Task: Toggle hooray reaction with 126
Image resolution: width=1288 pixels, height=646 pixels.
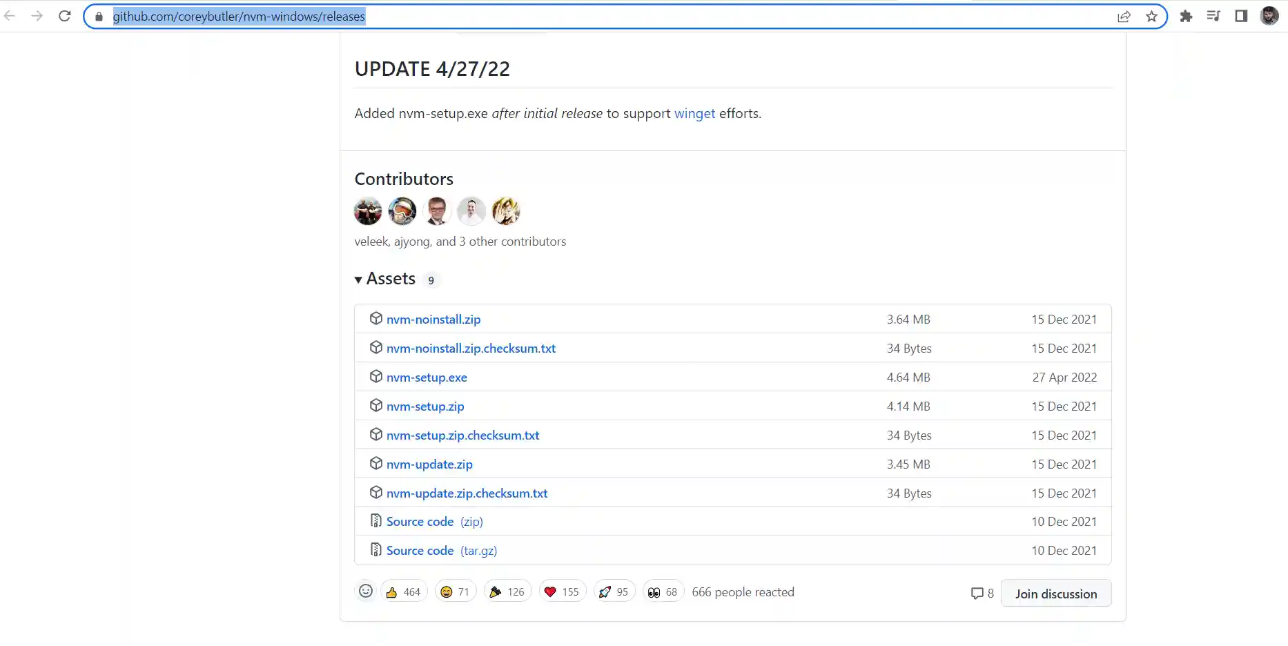Action: coord(507,591)
